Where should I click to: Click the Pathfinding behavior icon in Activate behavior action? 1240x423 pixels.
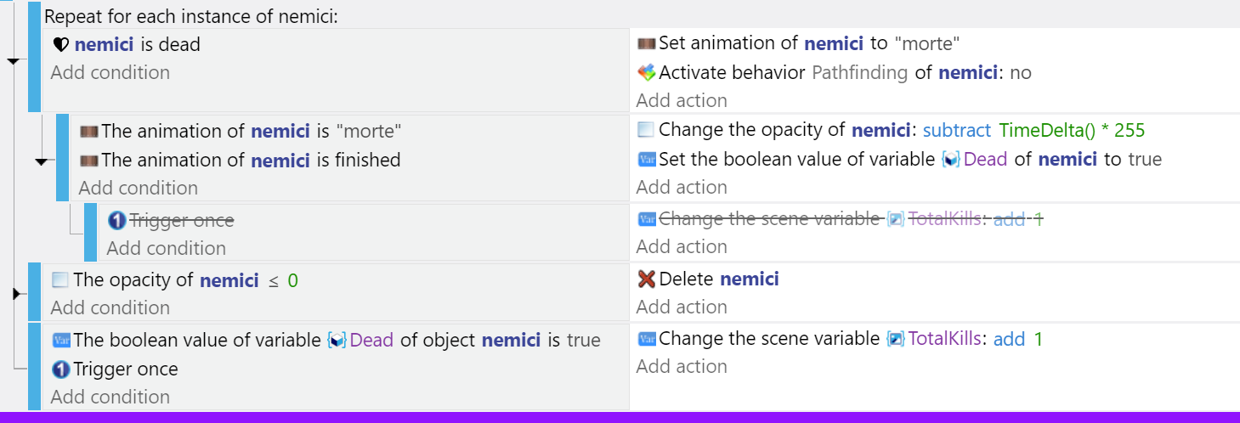tap(646, 72)
